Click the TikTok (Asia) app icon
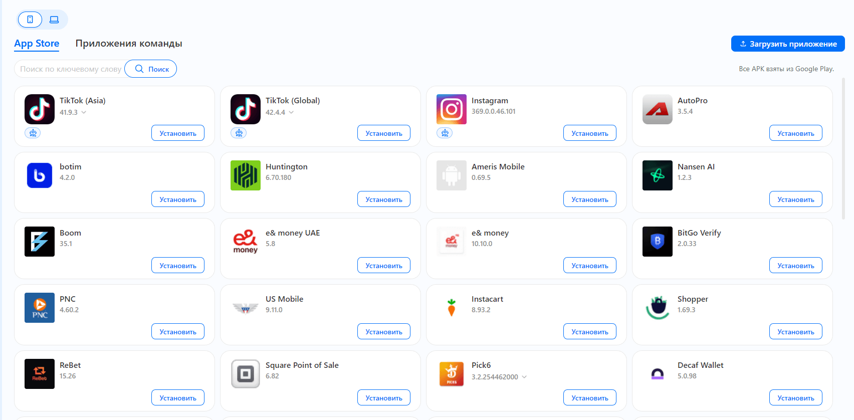The width and height of the screenshot is (854, 420). point(40,109)
